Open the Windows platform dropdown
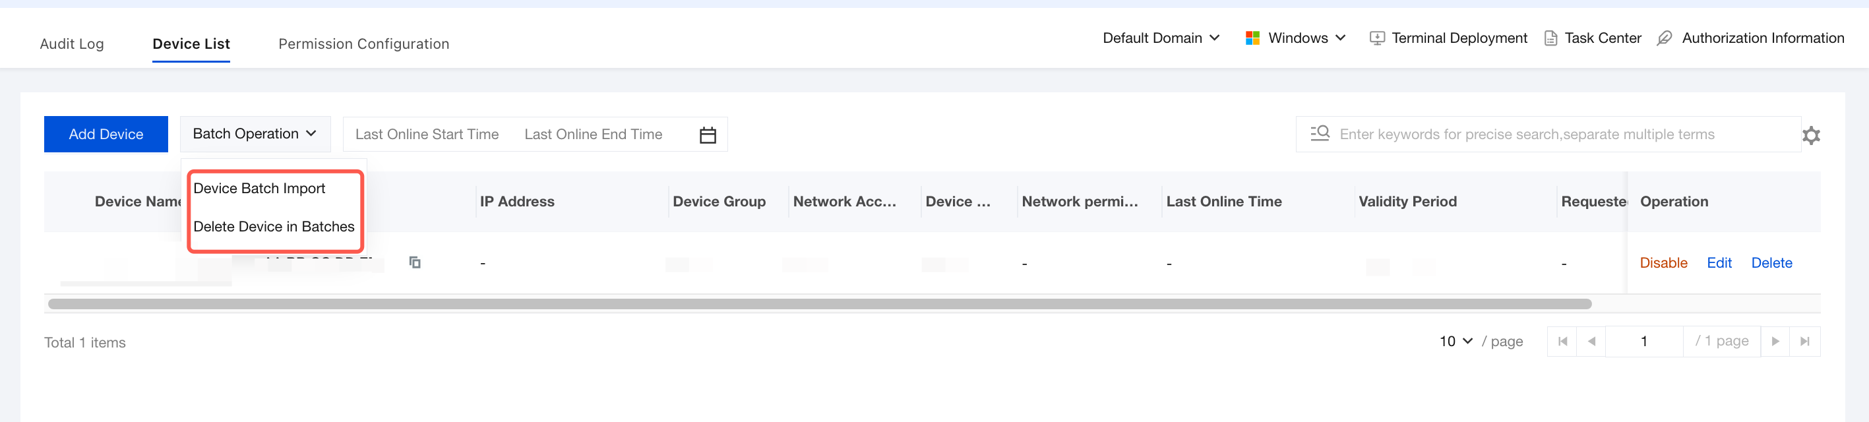Screen dimensions: 1869x422 [1295, 38]
